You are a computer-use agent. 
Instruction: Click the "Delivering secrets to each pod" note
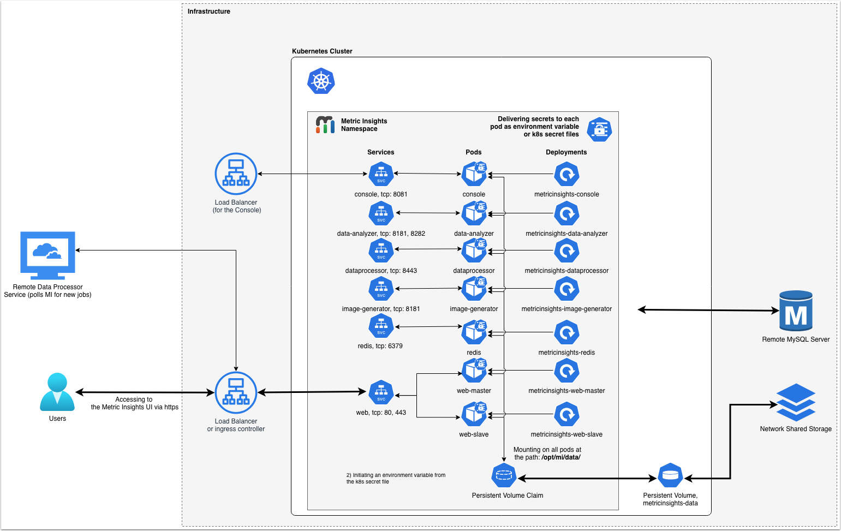pyautogui.click(x=534, y=127)
